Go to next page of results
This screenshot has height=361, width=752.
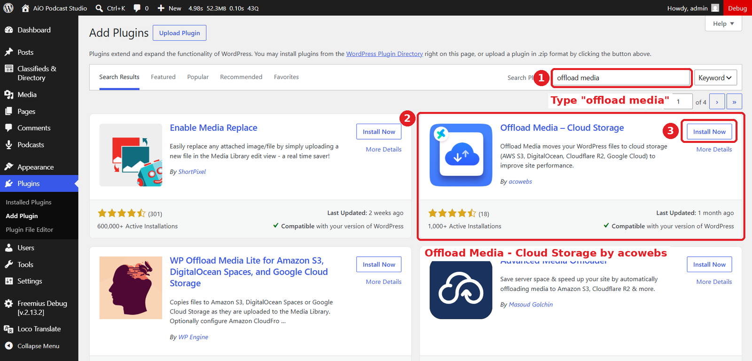[x=717, y=102]
